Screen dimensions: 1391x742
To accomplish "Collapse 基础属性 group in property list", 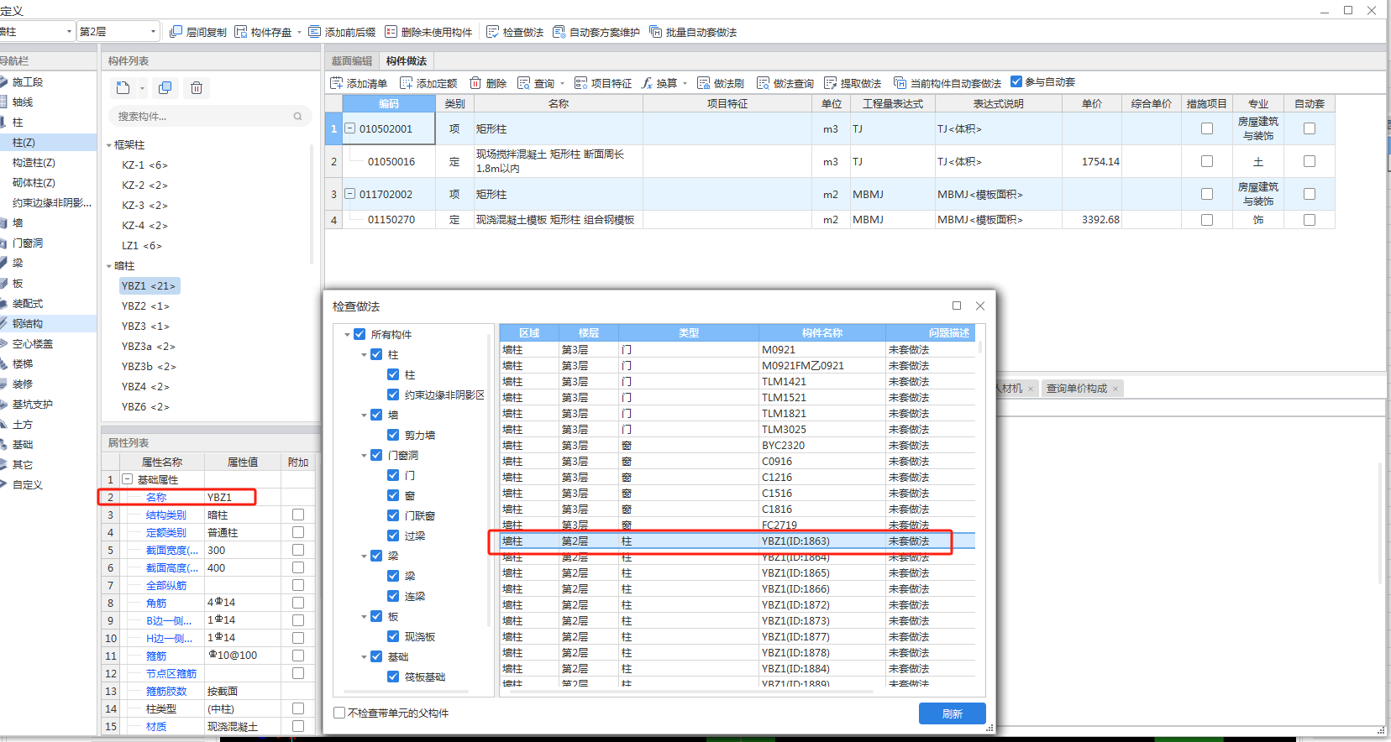I will tap(128, 479).
